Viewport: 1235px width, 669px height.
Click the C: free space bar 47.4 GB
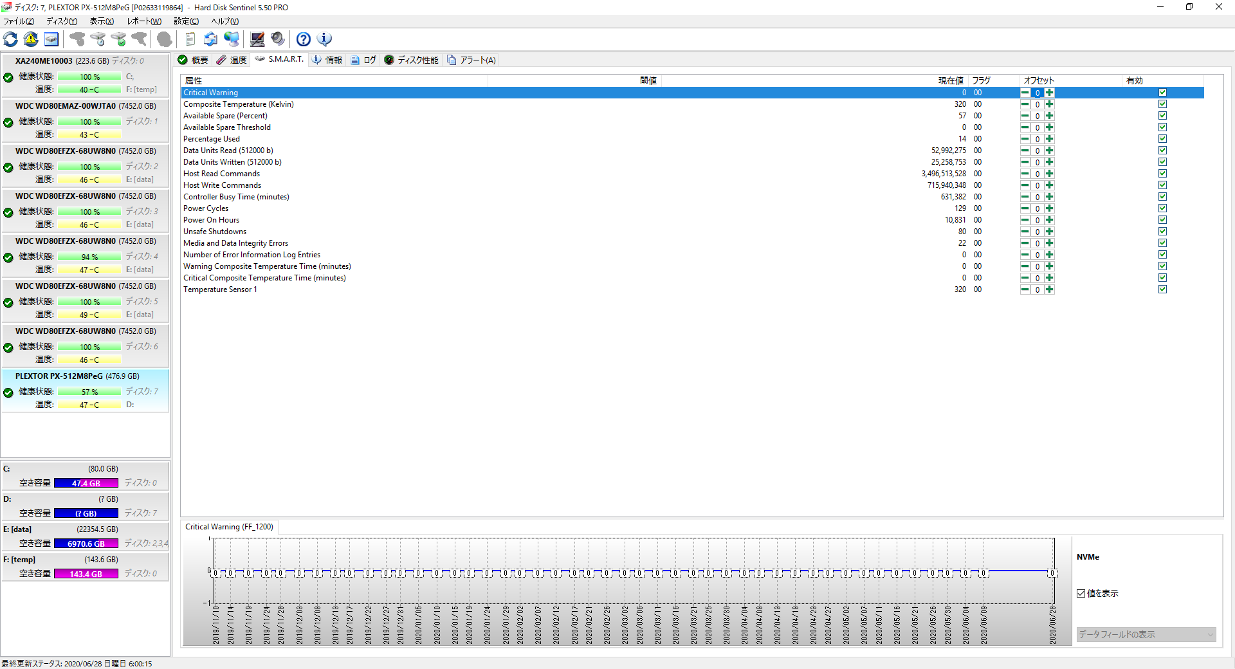tap(86, 483)
